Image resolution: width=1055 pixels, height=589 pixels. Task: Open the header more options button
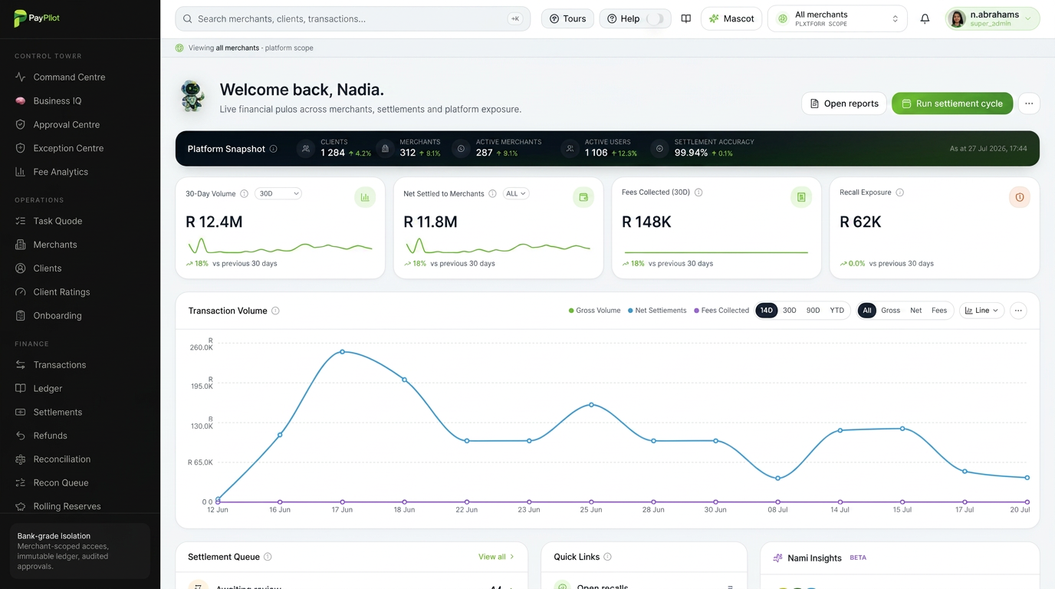(x=1029, y=104)
